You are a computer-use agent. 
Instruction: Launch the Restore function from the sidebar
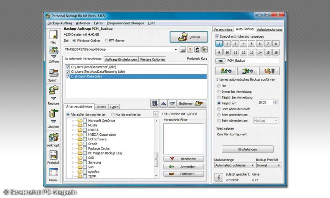click(x=54, y=90)
